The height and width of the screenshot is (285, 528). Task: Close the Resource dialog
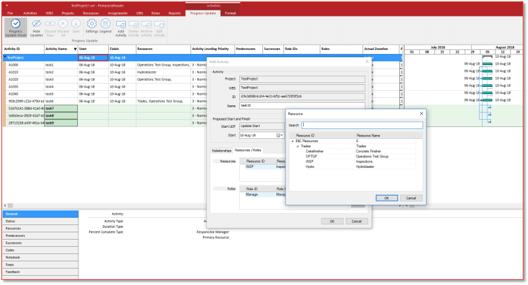[421, 114]
